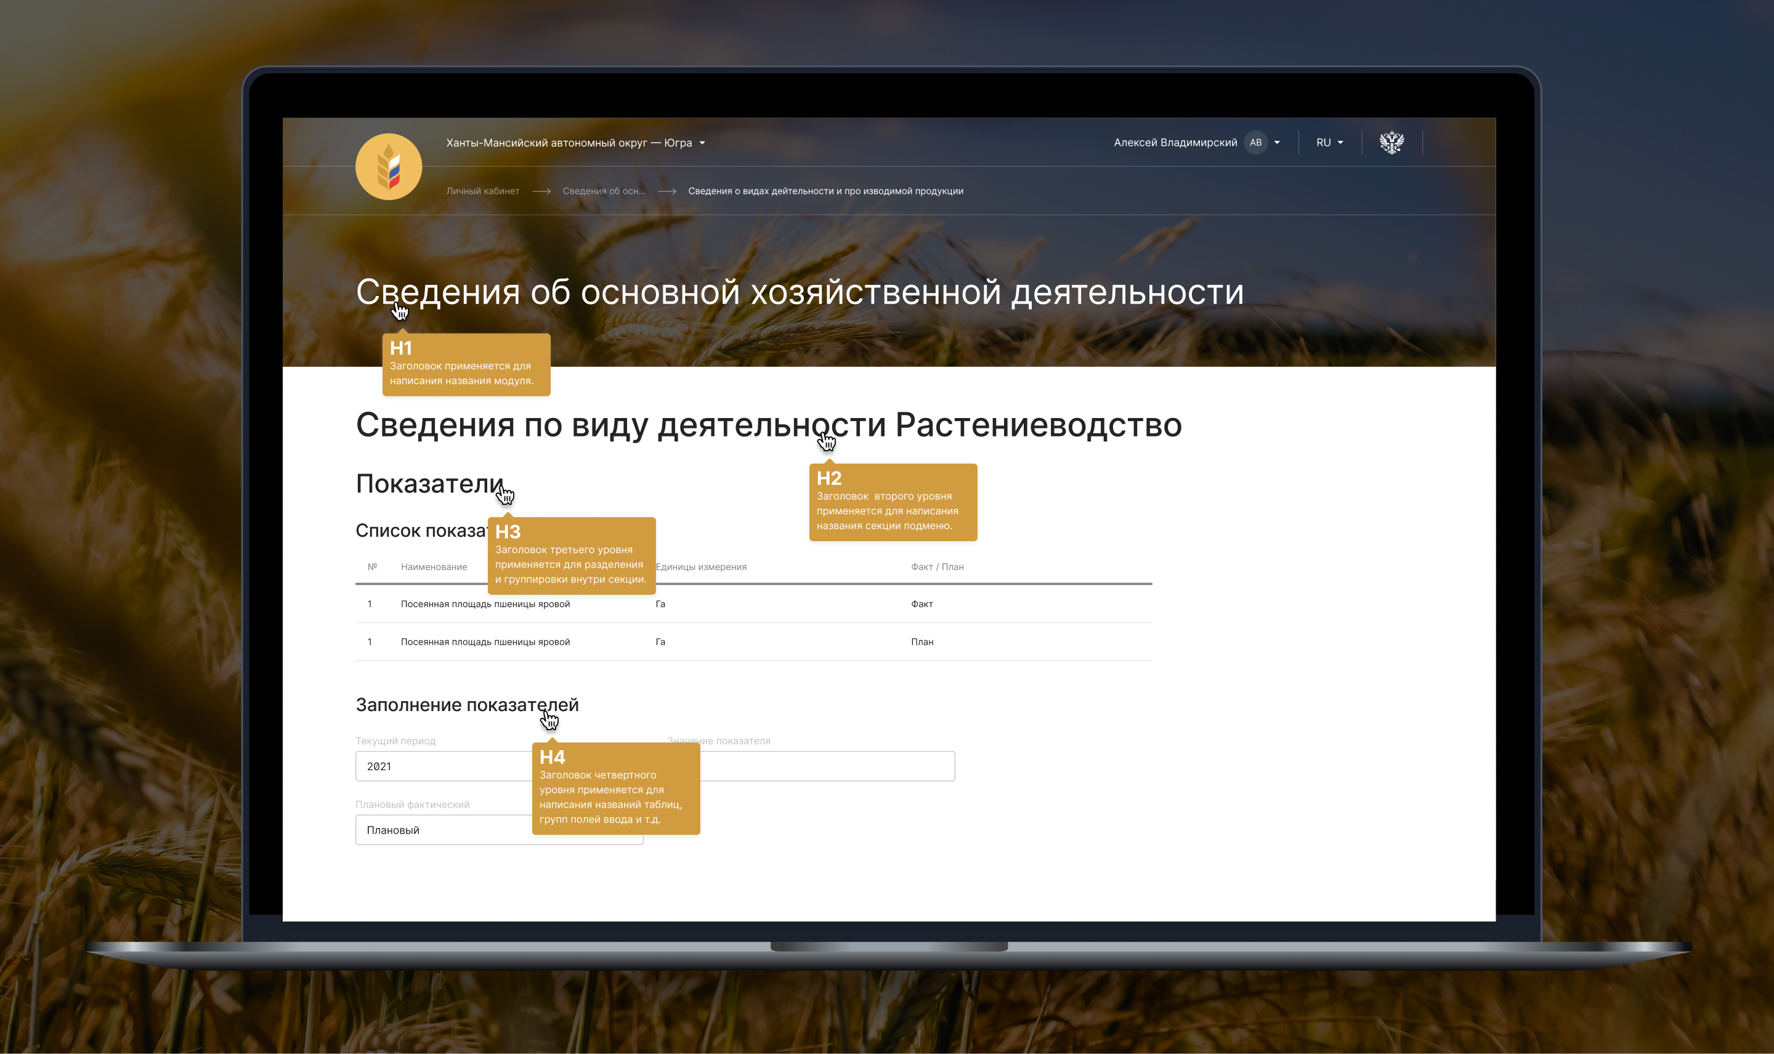The image size is (1774, 1054).
Task: Expand the Ханты-Мансийский region dropdown arrow
Action: tap(702, 143)
